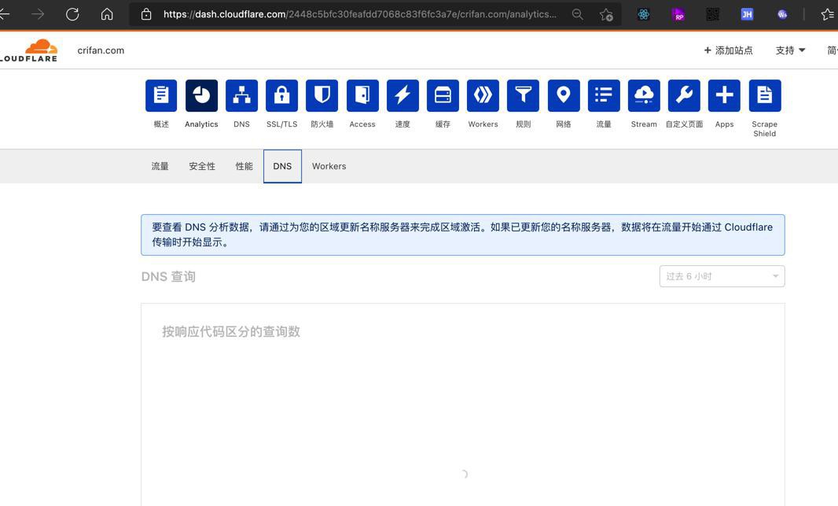The image size is (838, 506).
Task: Click the zoom magnifier icon in address bar
Action: [577, 14]
